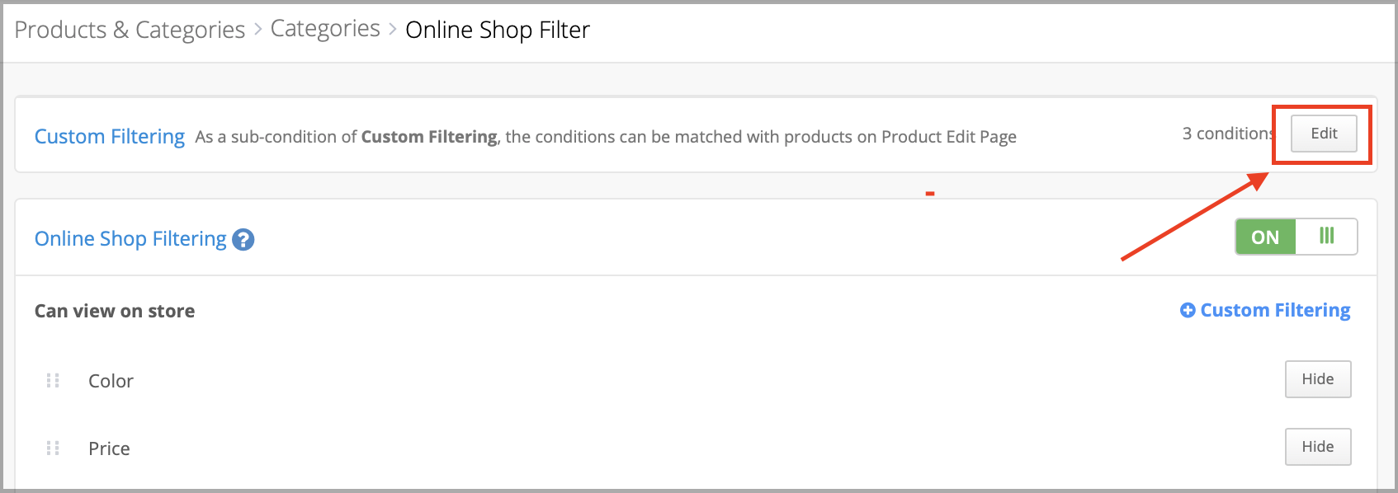
Task: Grab the drag handle for the Price row
Action: tap(53, 448)
